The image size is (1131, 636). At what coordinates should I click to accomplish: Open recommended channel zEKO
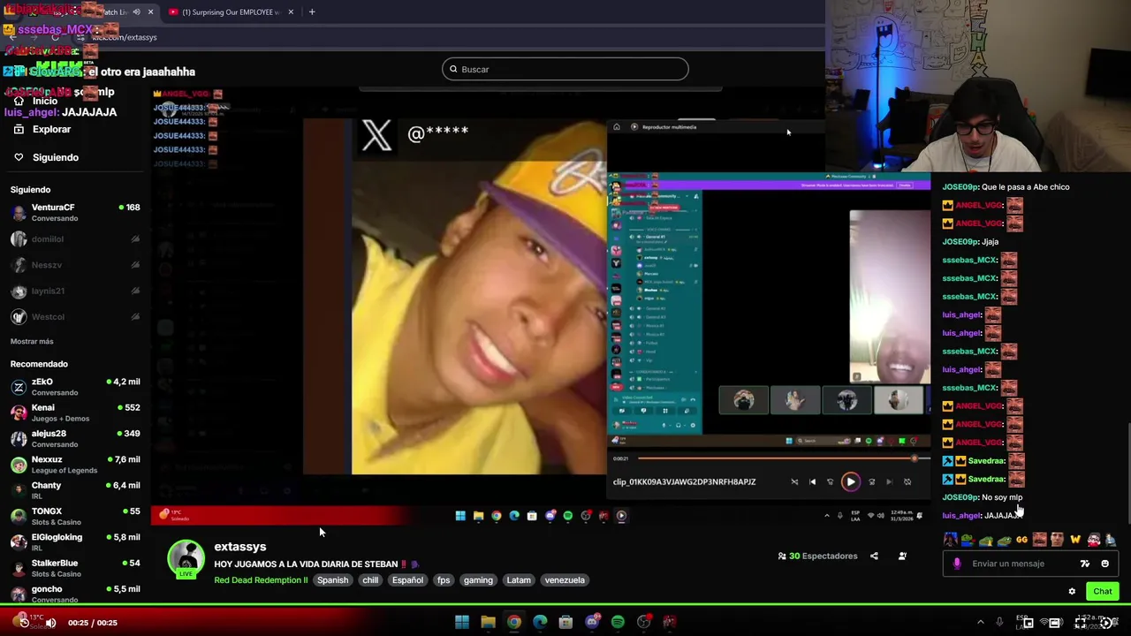75,387
